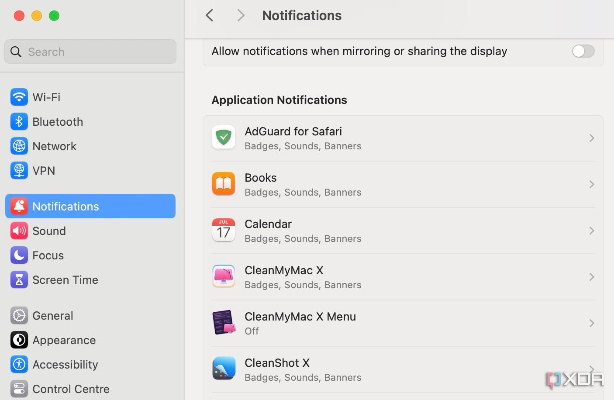Image resolution: width=614 pixels, height=400 pixels.
Task: Click the Notifications window title text
Action: 302,16
